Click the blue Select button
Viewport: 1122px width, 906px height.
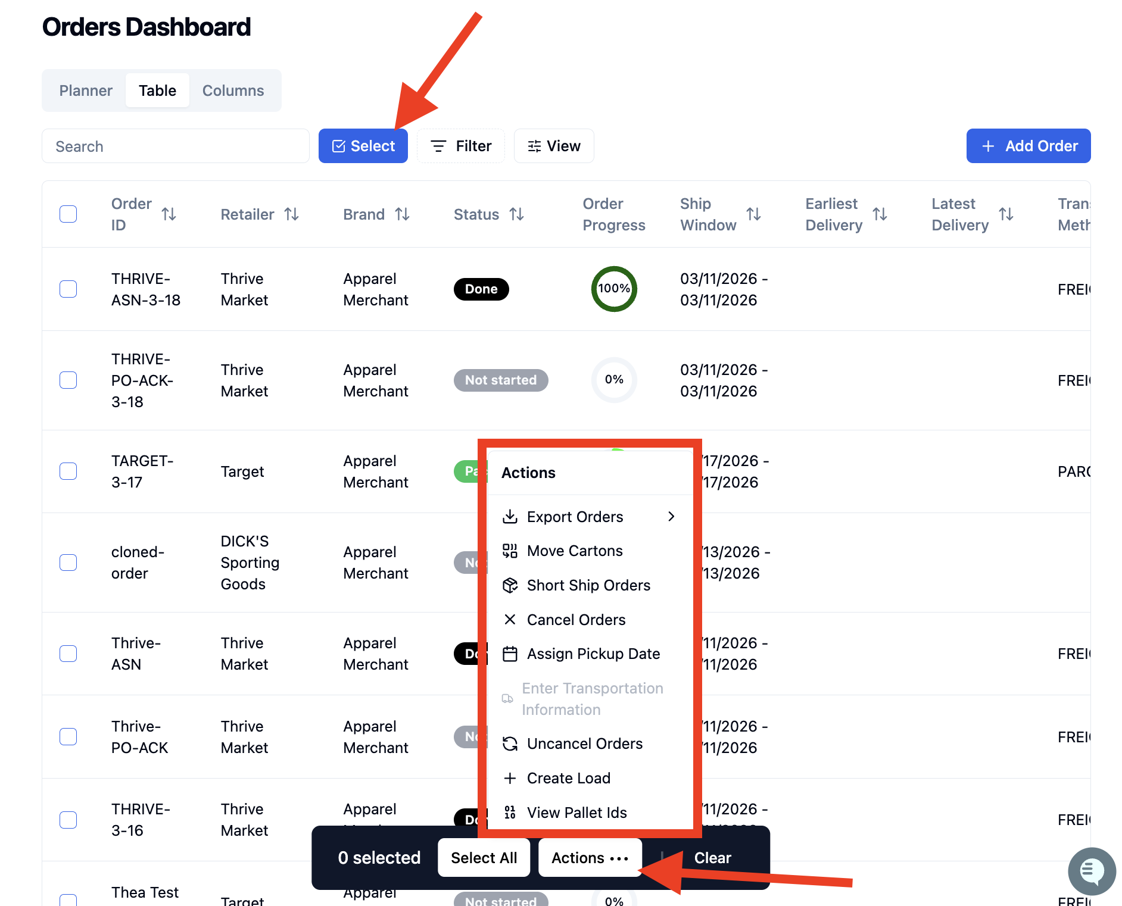coord(363,146)
